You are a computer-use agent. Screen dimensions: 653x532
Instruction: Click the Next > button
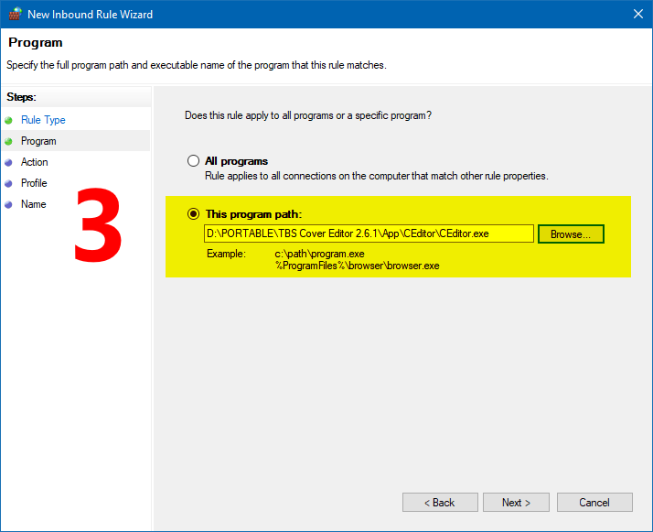[x=516, y=503]
